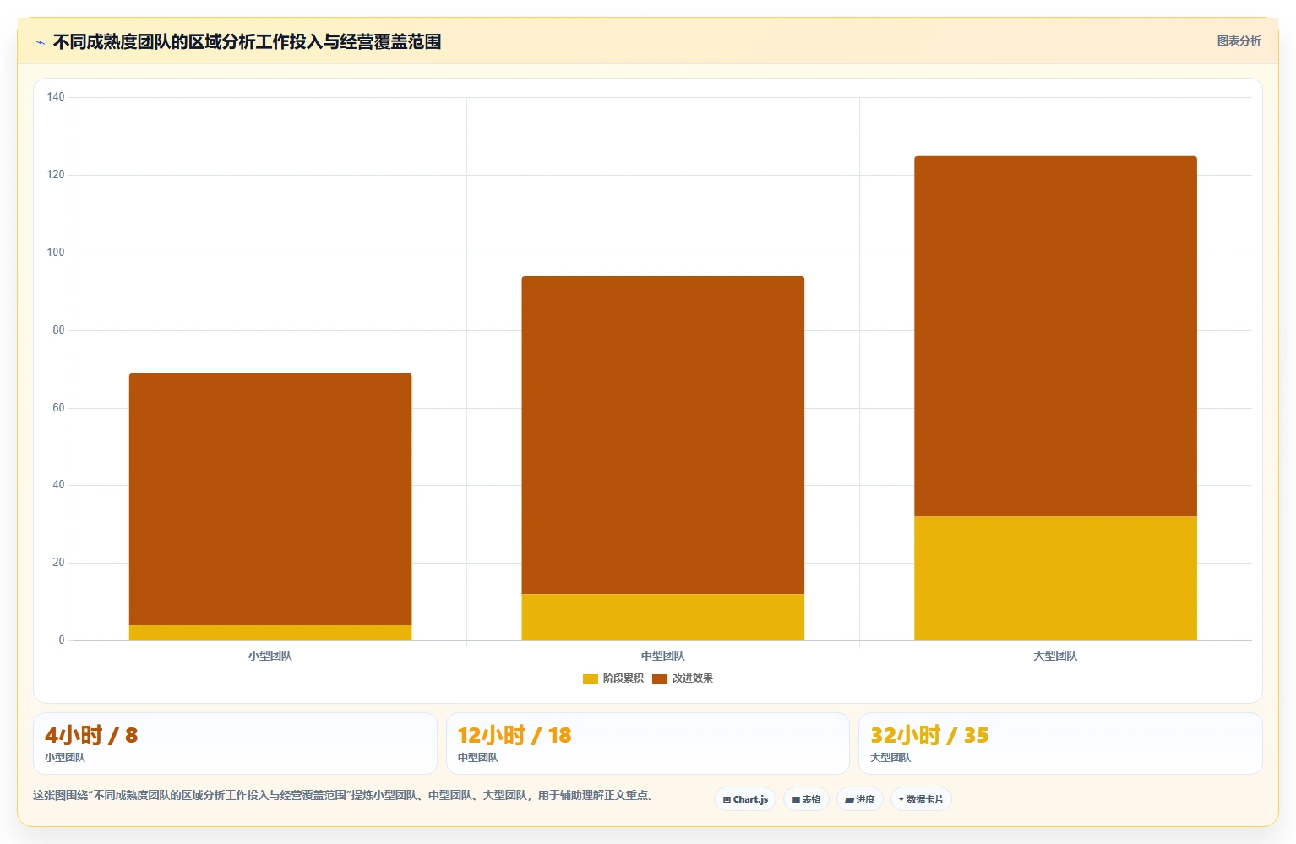
Task: Click the description sentence below the cards
Action: tap(343, 795)
